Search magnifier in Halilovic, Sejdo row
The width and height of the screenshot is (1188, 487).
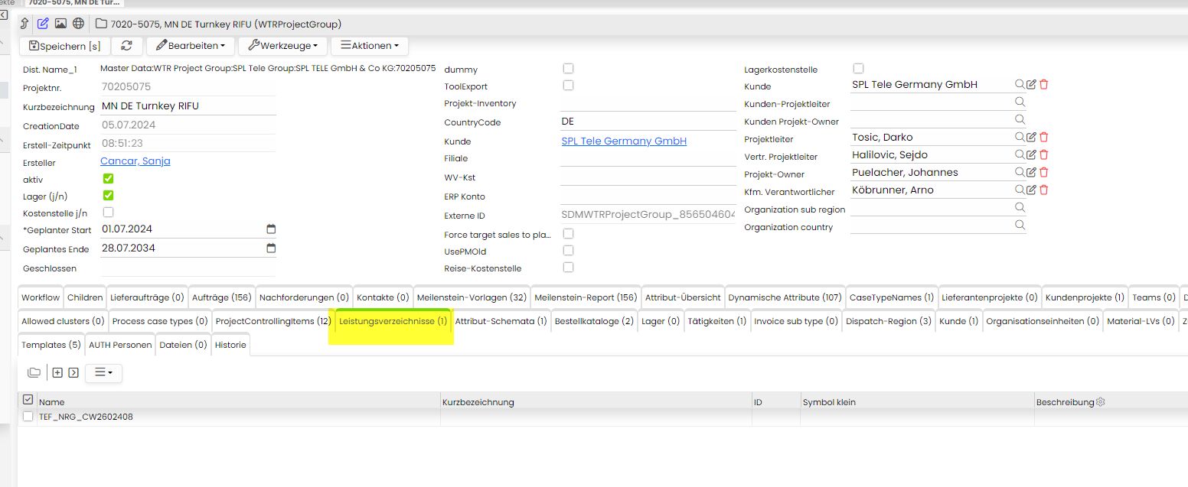tap(1020, 154)
